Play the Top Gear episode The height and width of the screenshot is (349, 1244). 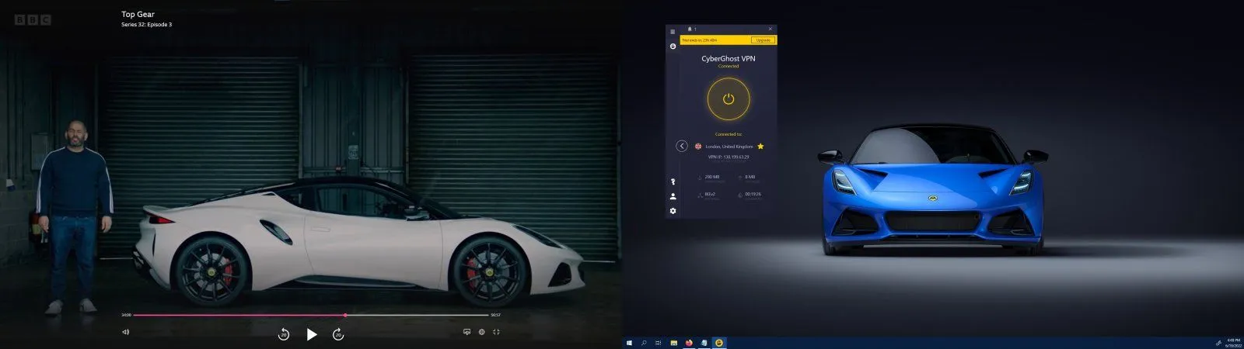tap(312, 334)
